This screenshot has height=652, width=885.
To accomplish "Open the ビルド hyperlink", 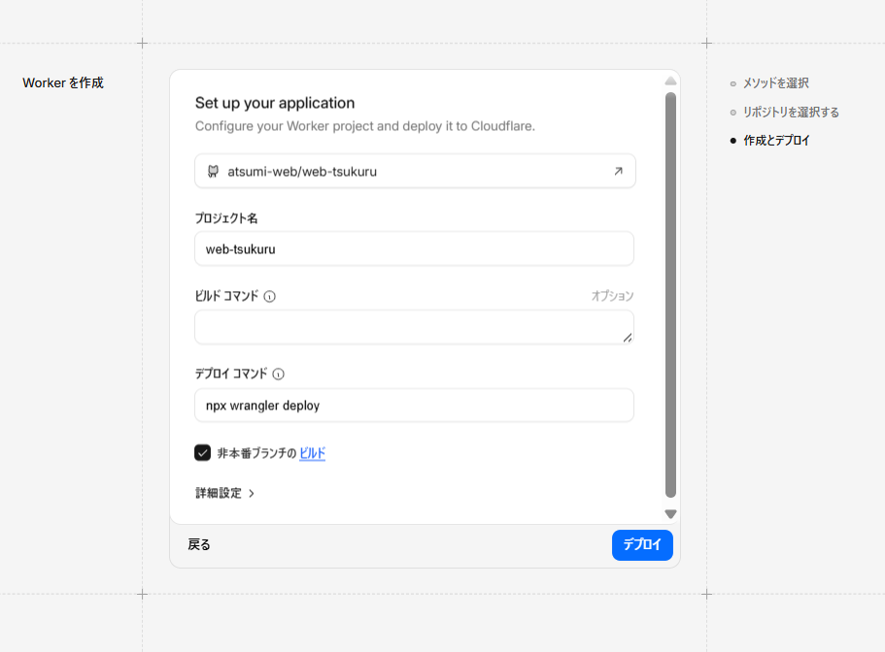I will tap(312, 453).
